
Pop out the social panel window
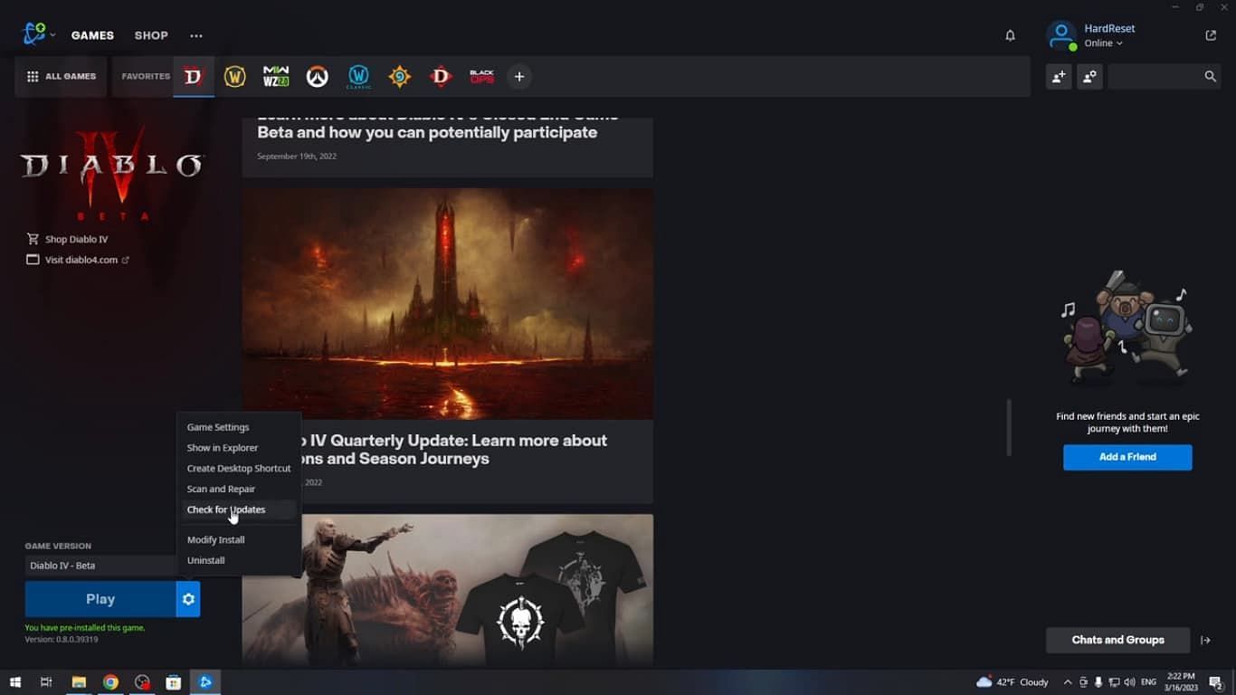tap(1211, 35)
